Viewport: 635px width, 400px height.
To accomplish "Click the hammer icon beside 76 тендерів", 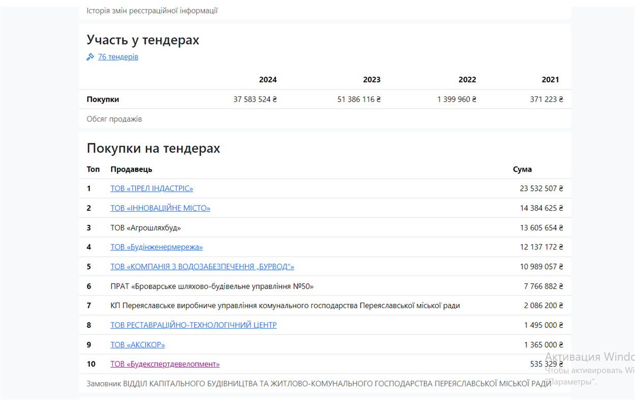I will [90, 57].
